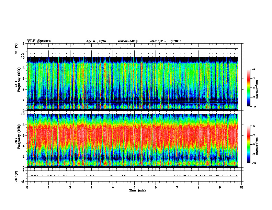Click the ch.3 voltage waveform trace
Image resolution: width=272 pixels, height=210 pixels.
133,176
